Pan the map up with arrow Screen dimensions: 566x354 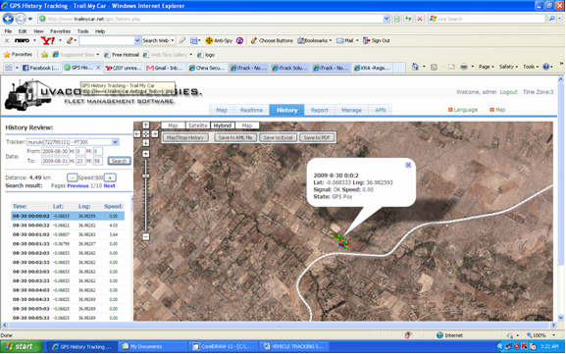tap(146, 126)
